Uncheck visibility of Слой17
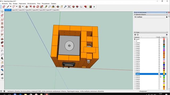This screenshot has width=170, height=95. tap(159, 74)
